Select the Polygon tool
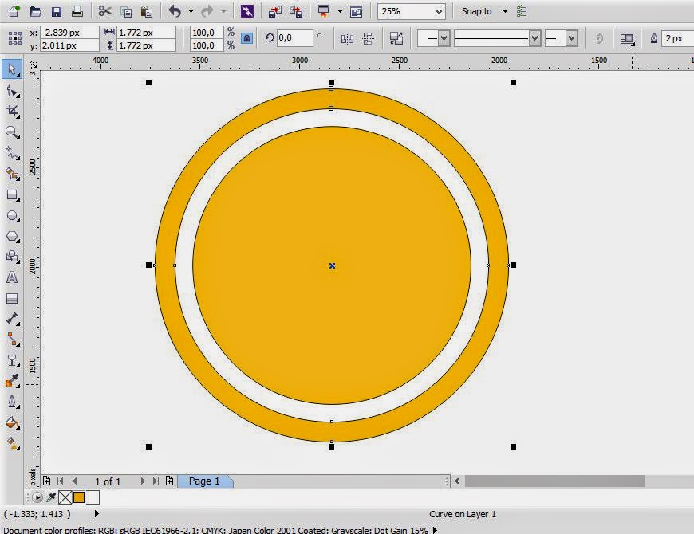Screen dimensions: 694x534 (x=13, y=237)
